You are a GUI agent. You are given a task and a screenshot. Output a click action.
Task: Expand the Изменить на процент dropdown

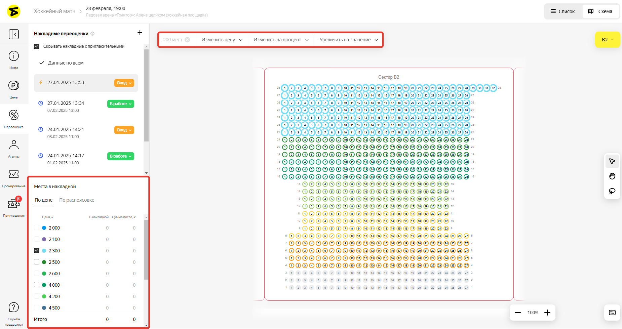(x=281, y=40)
